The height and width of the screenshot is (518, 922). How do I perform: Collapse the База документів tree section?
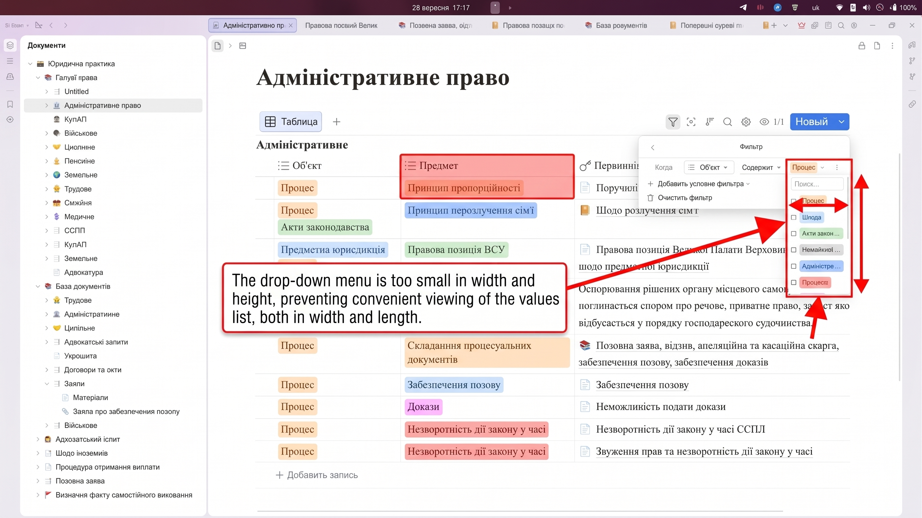point(38,287)
